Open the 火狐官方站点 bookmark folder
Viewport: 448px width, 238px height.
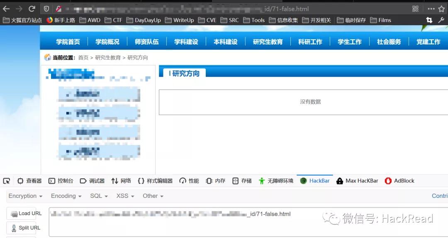point(22,20)
